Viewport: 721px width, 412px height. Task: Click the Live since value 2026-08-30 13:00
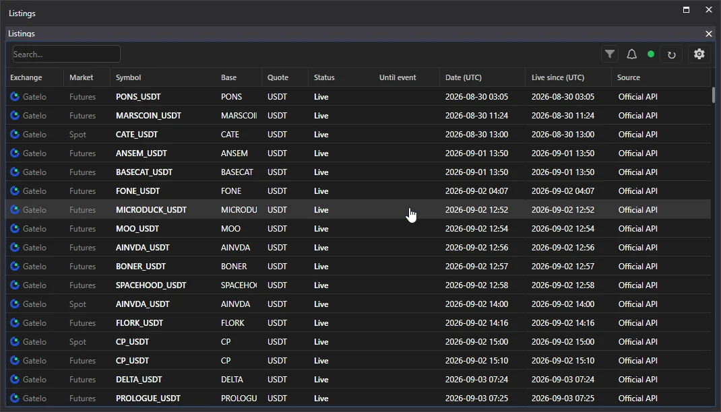pos(563,134)
